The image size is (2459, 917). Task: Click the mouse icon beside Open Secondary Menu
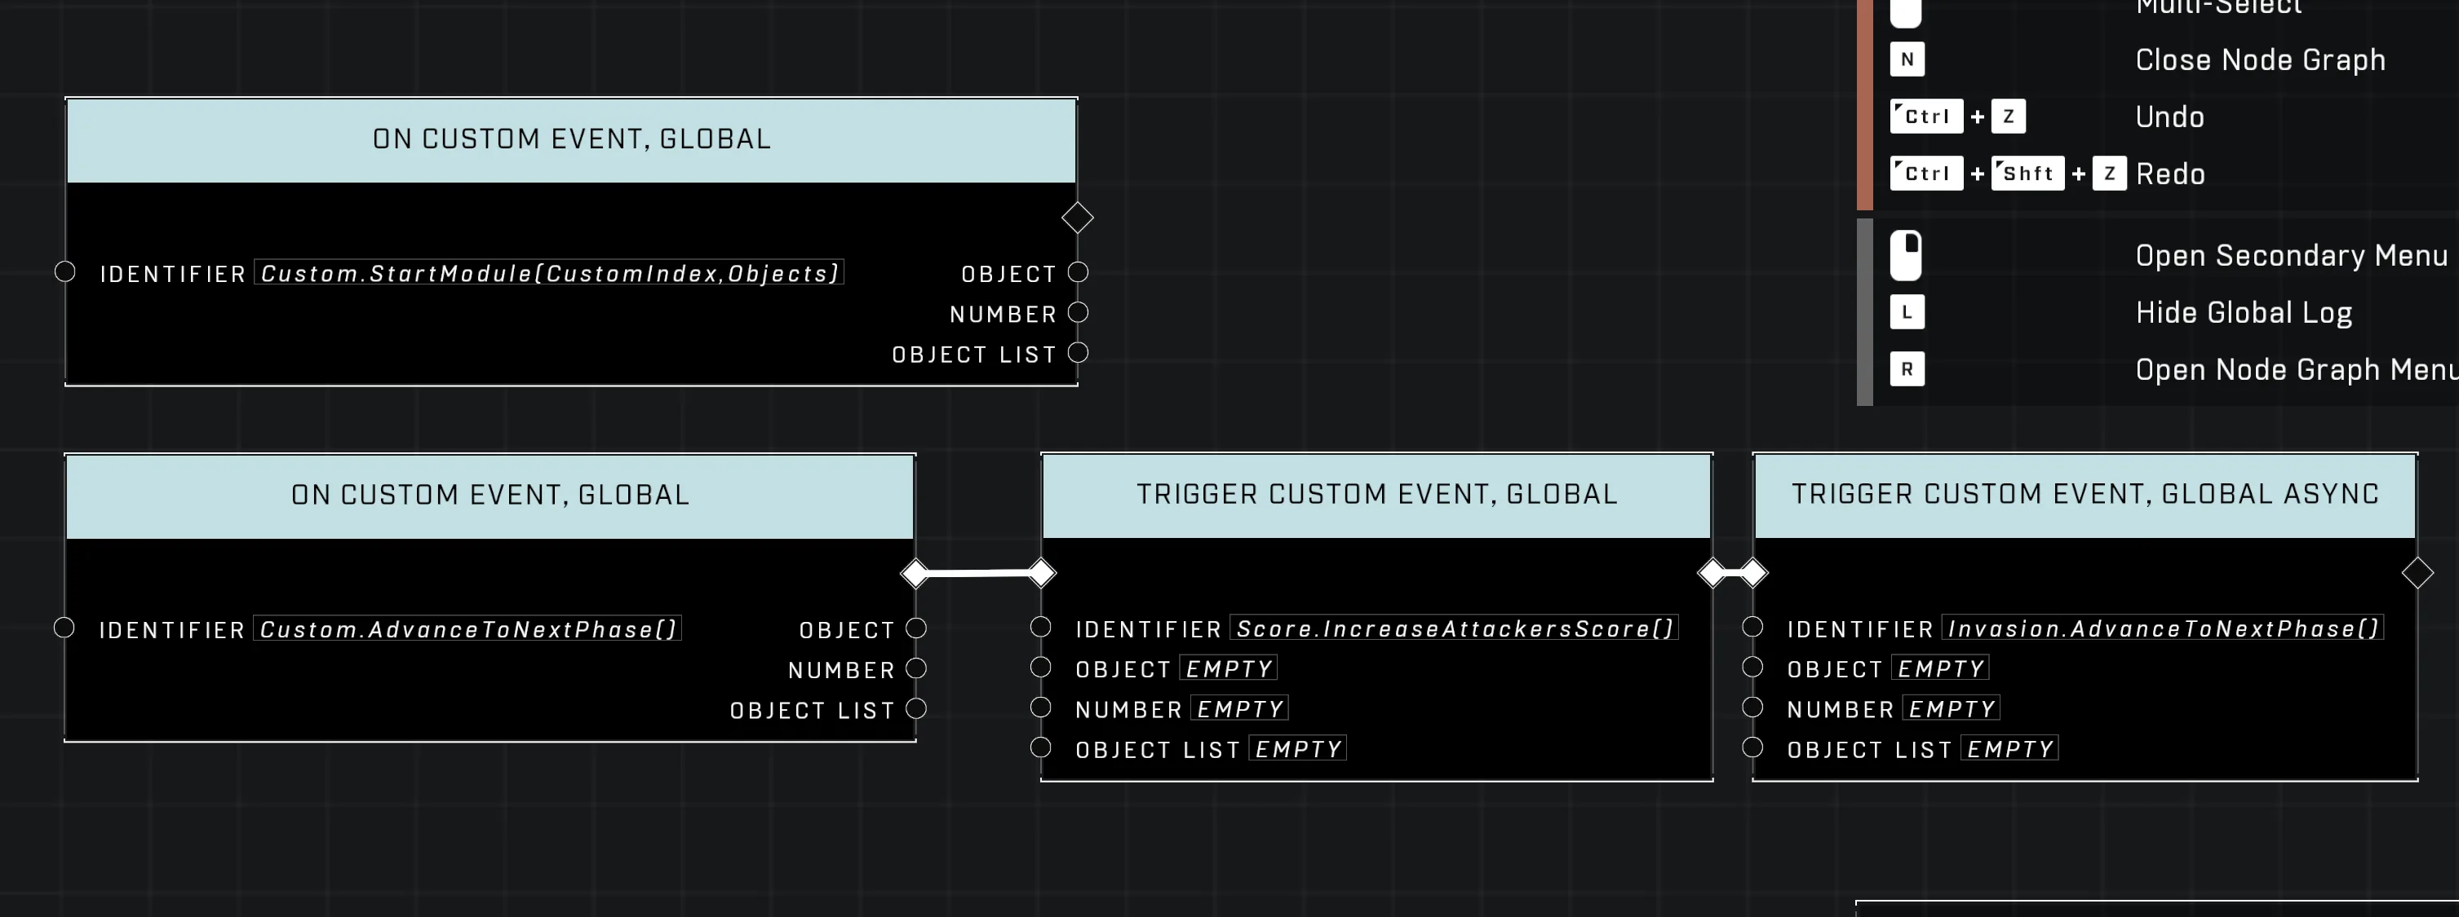[x=1905, y=255]
